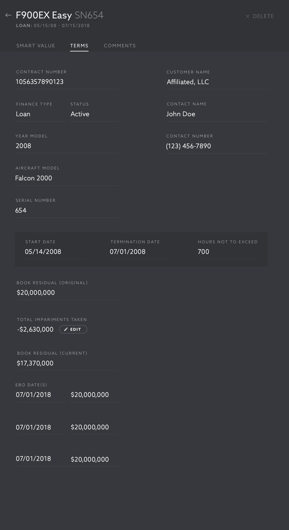Click the back arrow icon

point(8,15)
